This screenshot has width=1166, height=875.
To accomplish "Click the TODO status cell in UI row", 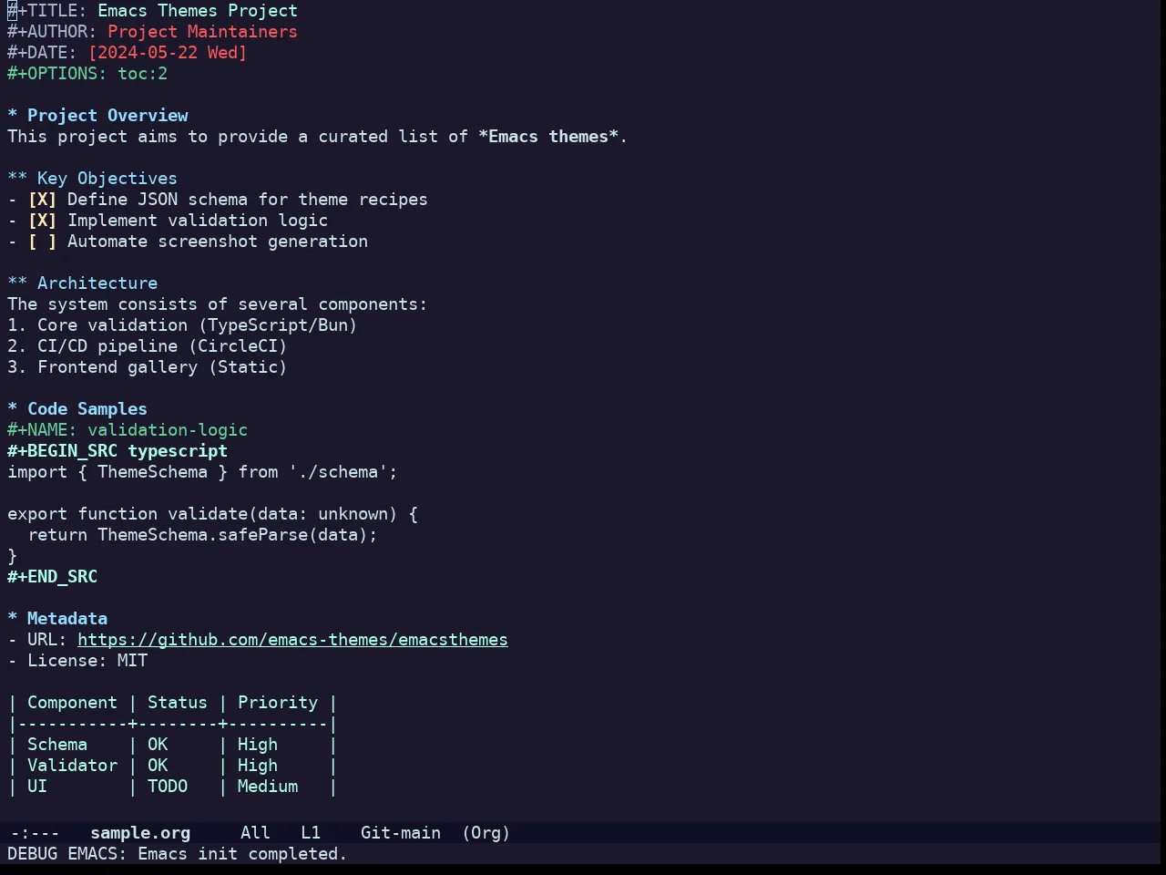I will 168,787.
